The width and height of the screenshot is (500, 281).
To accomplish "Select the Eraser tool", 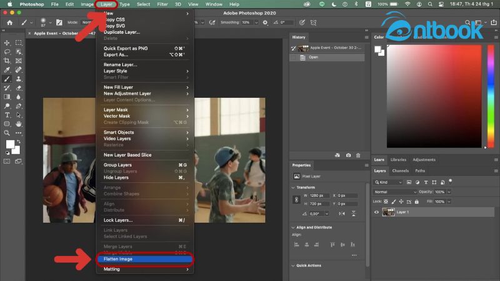I will click(19, 88).
